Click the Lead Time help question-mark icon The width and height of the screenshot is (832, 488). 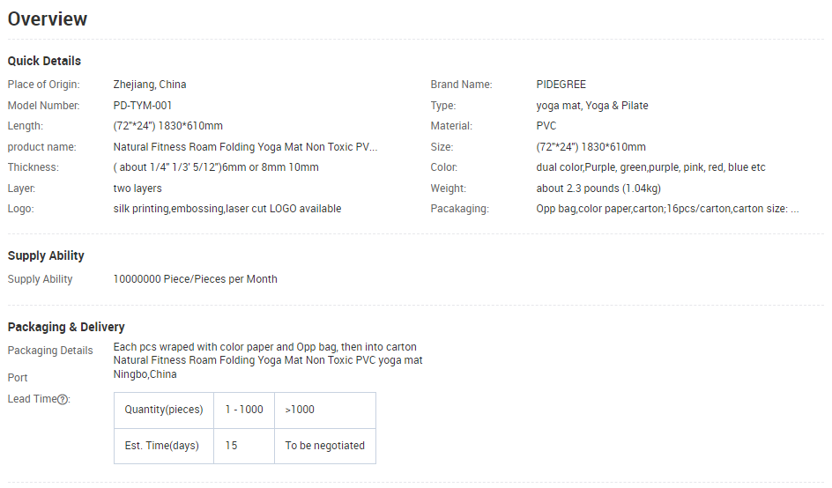tap(63, 399)
